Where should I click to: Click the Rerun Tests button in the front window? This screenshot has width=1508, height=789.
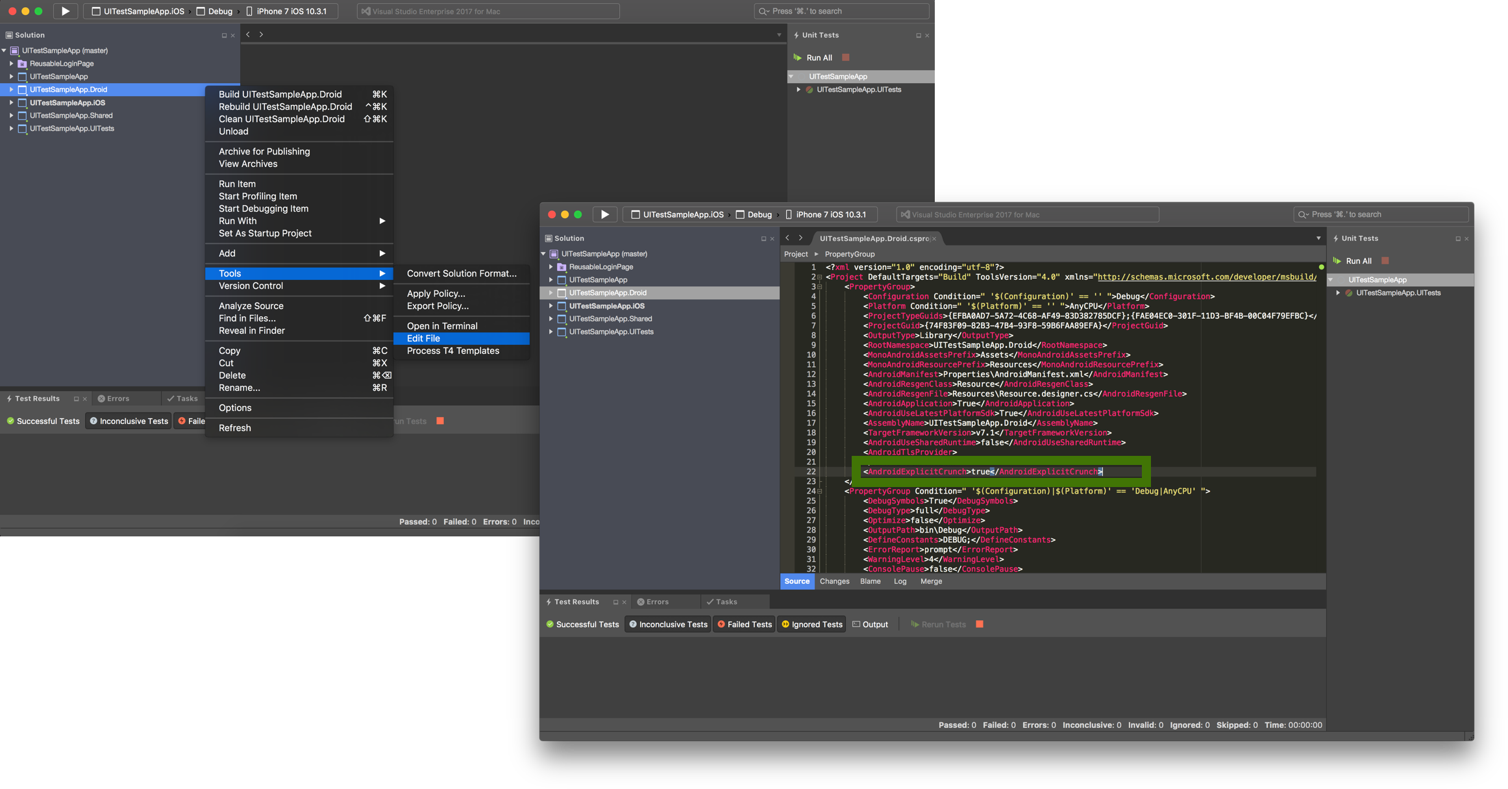(937, 624)
